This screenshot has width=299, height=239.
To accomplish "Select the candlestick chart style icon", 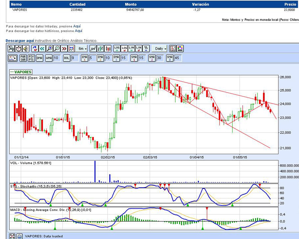I will [x=108, y=49].
